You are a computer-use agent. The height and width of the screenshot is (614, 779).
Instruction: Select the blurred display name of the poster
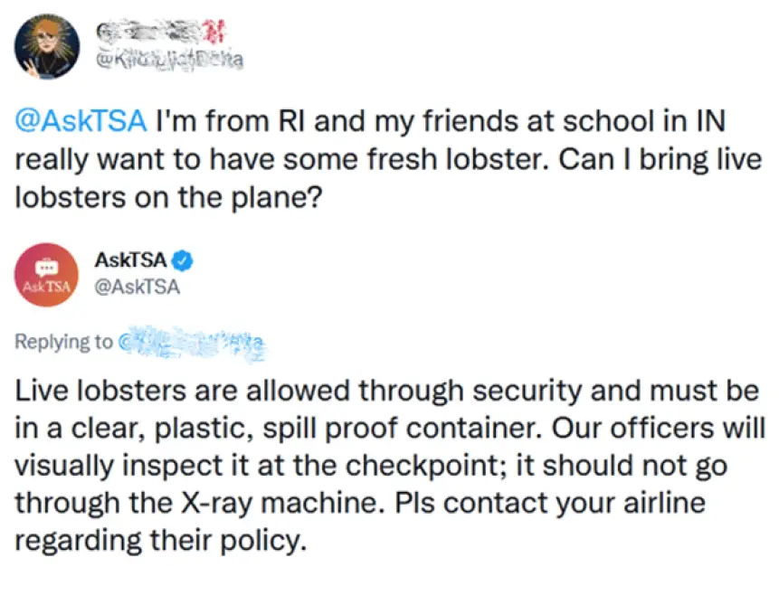coord(160,33)
